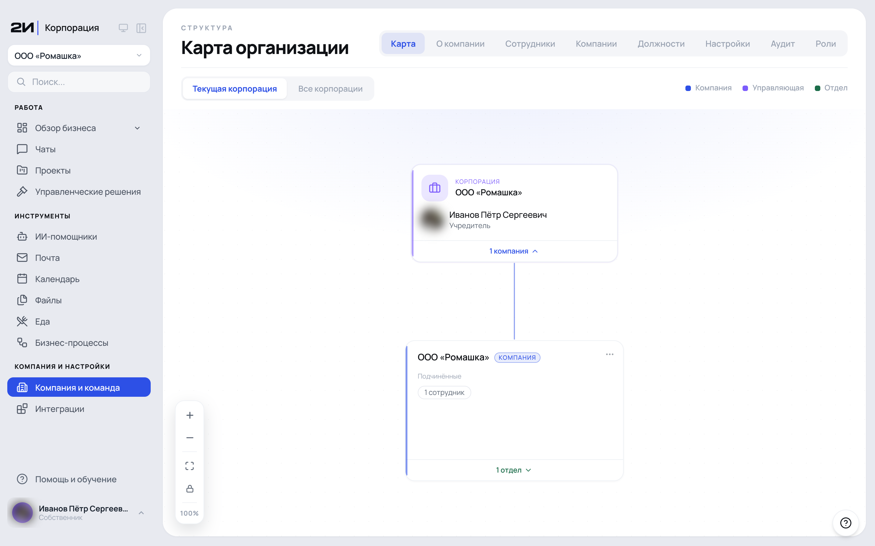Click the briefcase icon on the corporation card
Image resolution: width=875 pixels, height=546 pixels.
click(434, 188)
